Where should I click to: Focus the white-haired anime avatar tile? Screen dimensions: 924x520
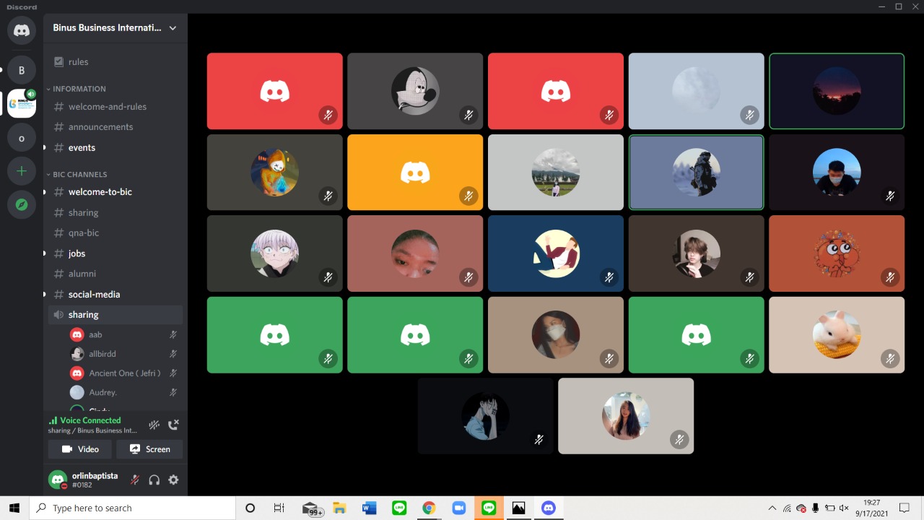click(274, 253)
